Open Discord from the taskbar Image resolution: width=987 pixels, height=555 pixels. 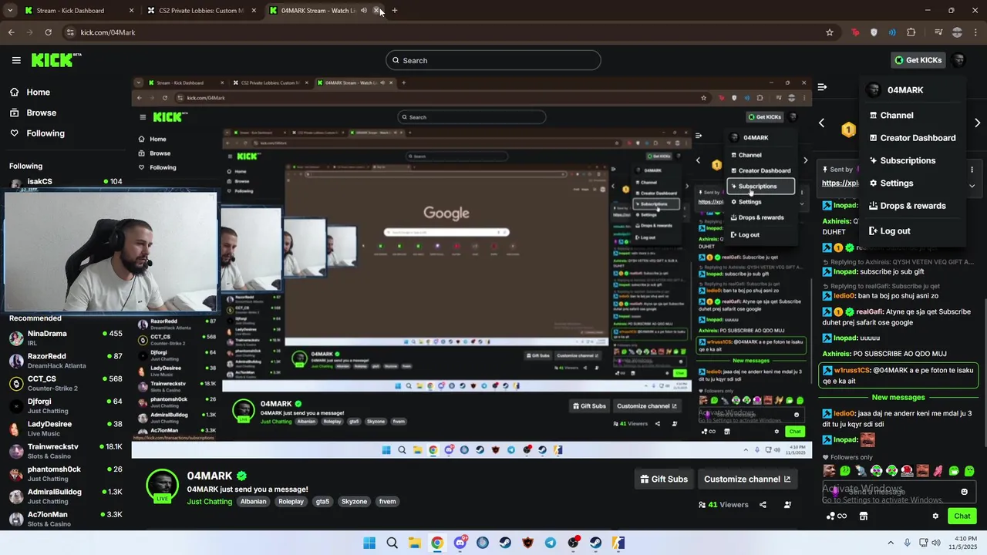click(460, 543)
